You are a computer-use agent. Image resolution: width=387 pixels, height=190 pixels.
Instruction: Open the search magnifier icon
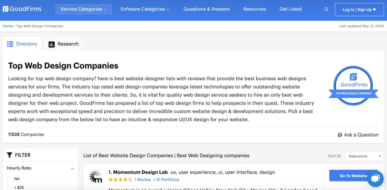[x=326, y=9]
